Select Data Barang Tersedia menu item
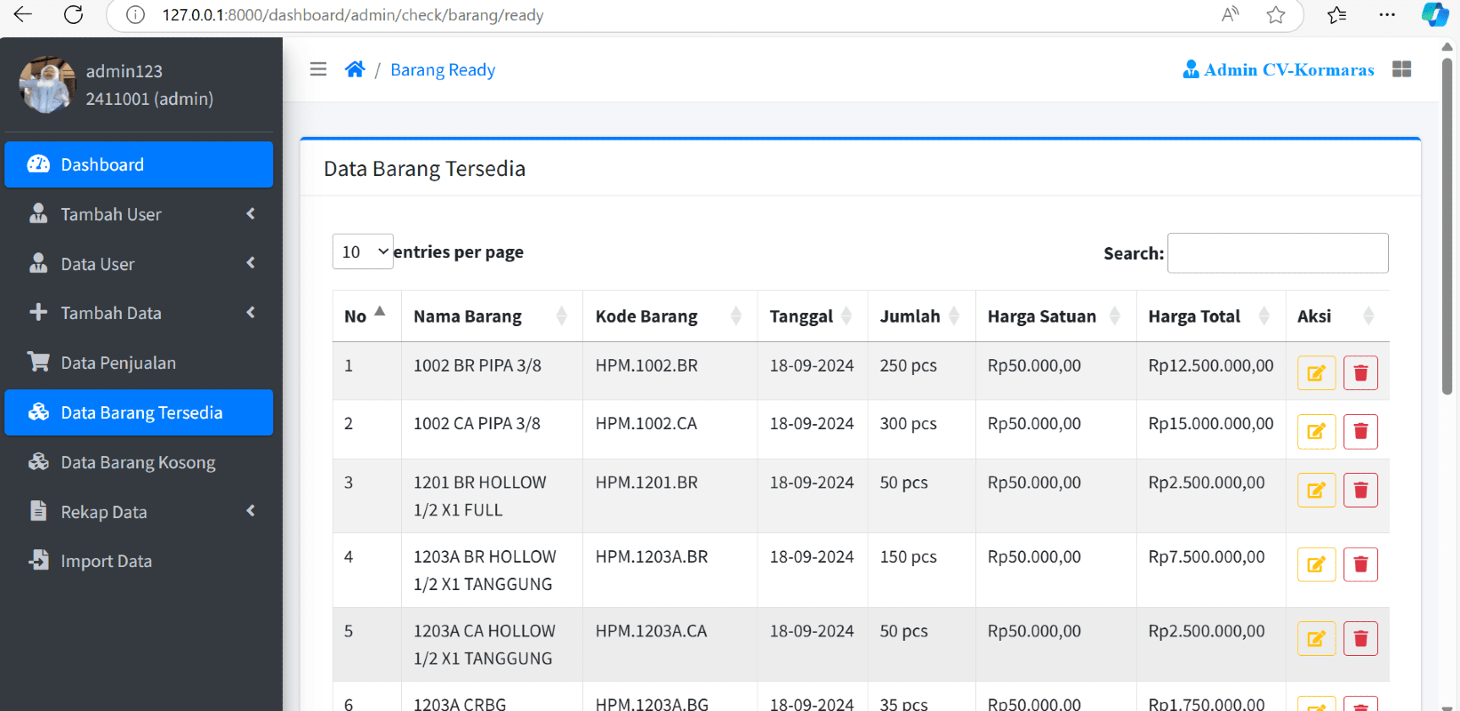 pos(139,412)
